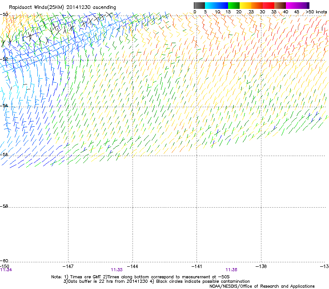Click the '>50 knots' legend label

click(316, 12)
